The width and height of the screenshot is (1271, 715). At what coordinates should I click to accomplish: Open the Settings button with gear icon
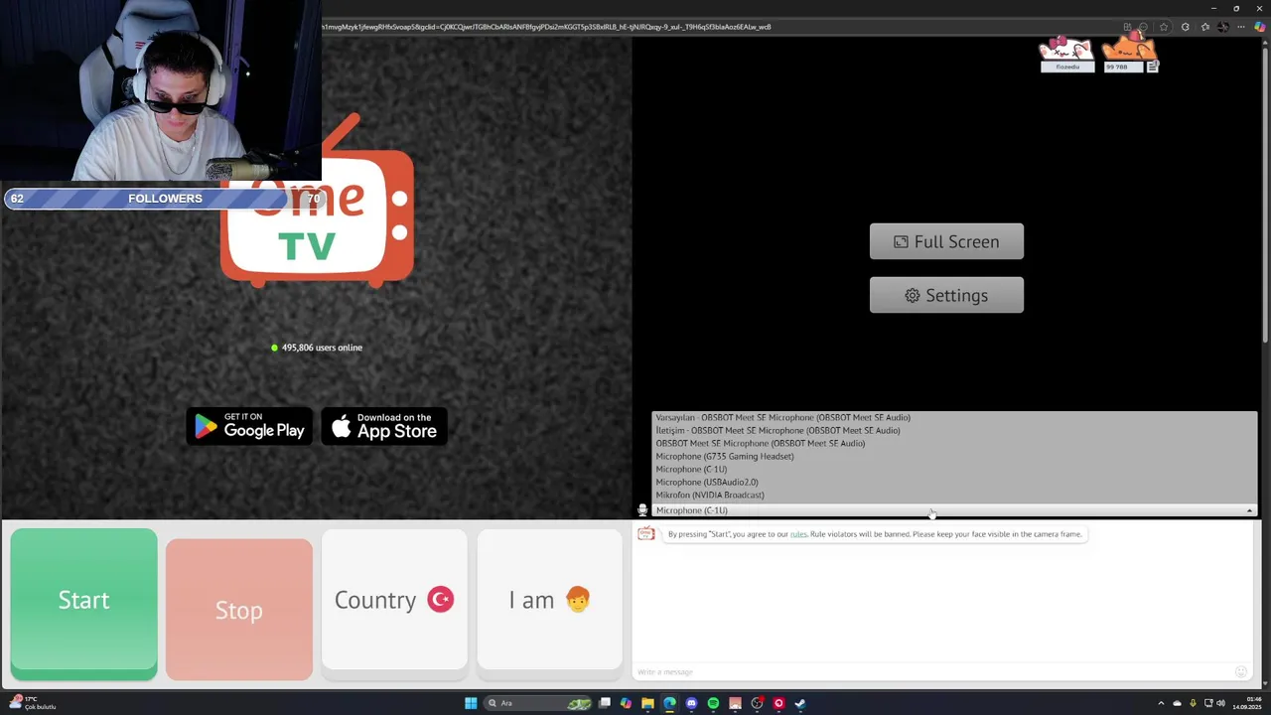coord(946,295)
